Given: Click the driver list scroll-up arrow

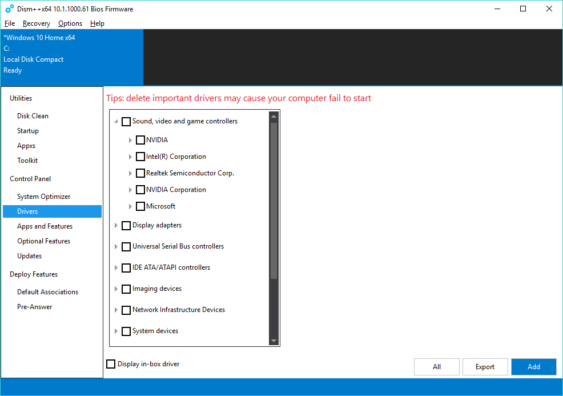Looking at the screenshot, I should [274, 117].
